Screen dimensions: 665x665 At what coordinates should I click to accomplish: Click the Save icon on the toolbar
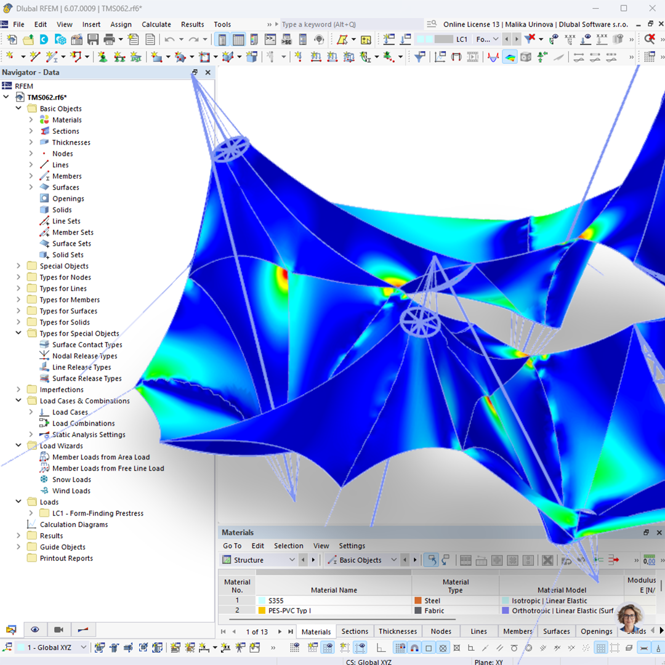click(94, 38)
